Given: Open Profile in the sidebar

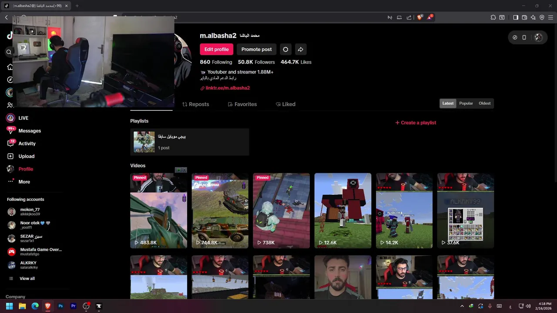Looking at the screenshot, I should coord(20,169).
